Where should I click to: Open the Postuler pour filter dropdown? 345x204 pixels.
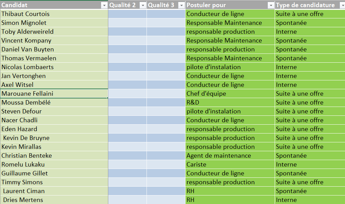[271, 5]
